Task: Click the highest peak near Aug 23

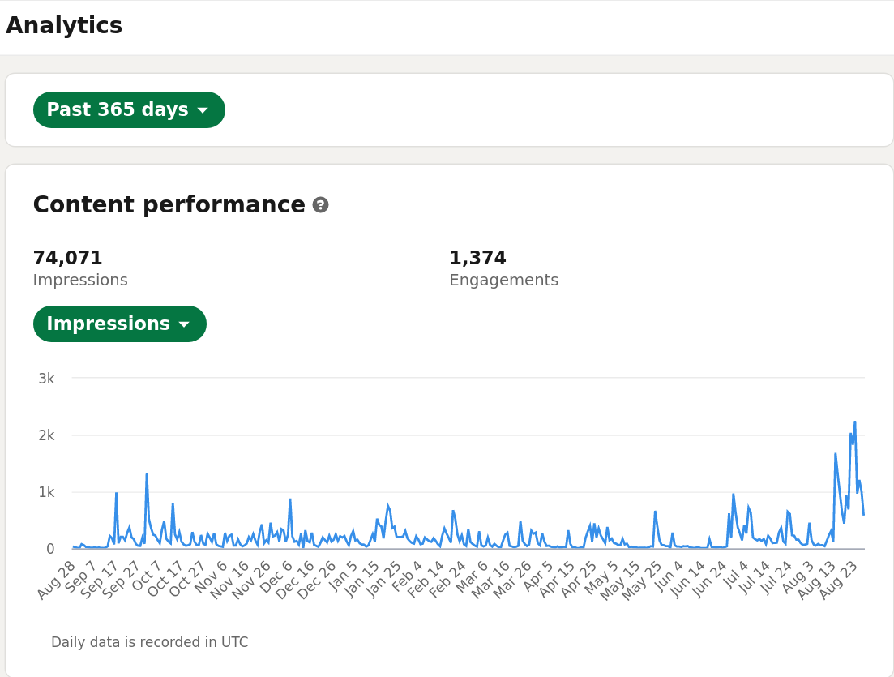Action: point(854,422)
